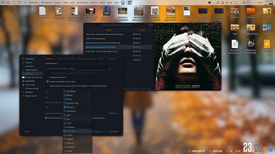Open the Afspelen menu
This screenshot has height=154, width=275.
57,3
